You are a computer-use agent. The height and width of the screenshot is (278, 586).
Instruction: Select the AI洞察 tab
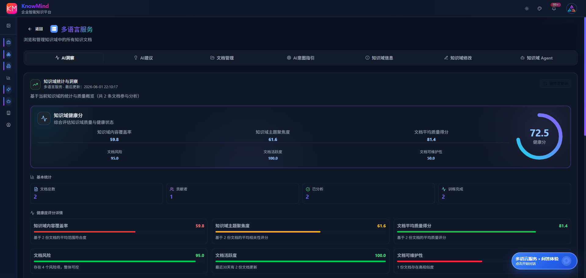point(65,58)
